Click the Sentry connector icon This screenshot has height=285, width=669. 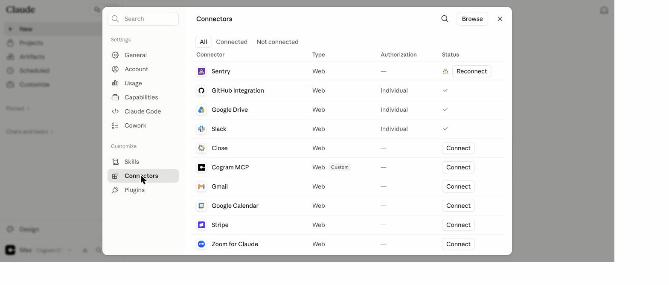[x=201, y=71]
